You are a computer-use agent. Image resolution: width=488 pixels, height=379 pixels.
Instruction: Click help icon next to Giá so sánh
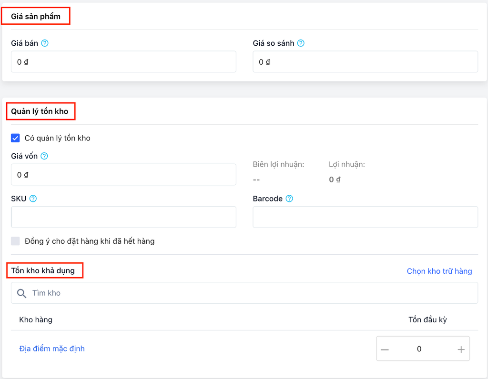(301, 43)
